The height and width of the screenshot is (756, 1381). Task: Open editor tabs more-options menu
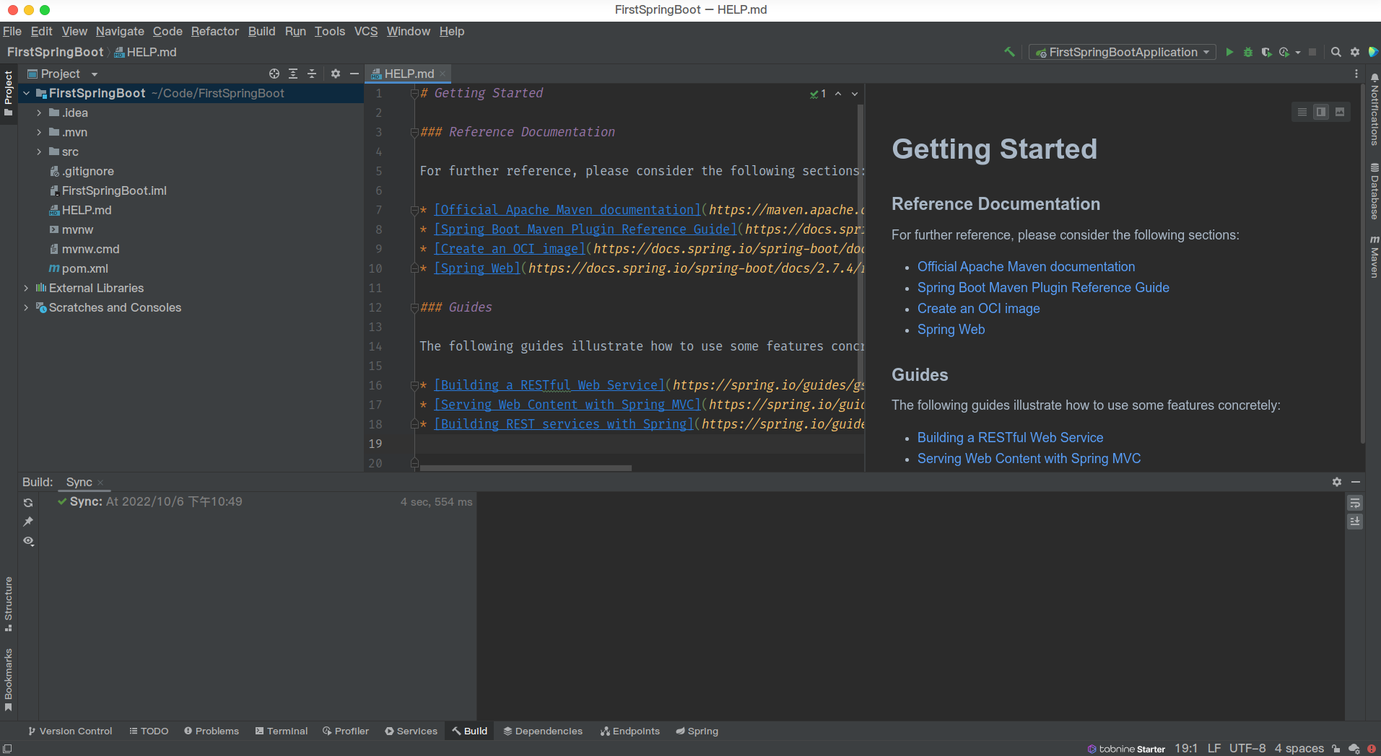point(1356,74)
